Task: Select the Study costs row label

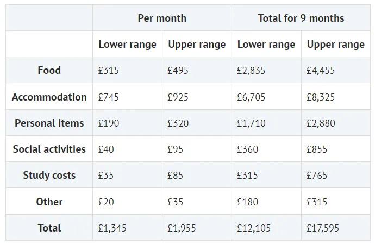Action: coord(49,175)
